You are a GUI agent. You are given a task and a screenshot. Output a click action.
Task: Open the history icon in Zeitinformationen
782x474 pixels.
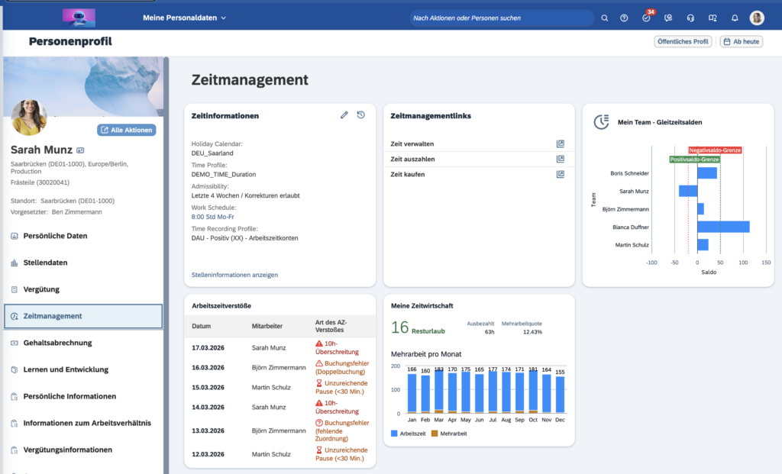coord(361,115)
